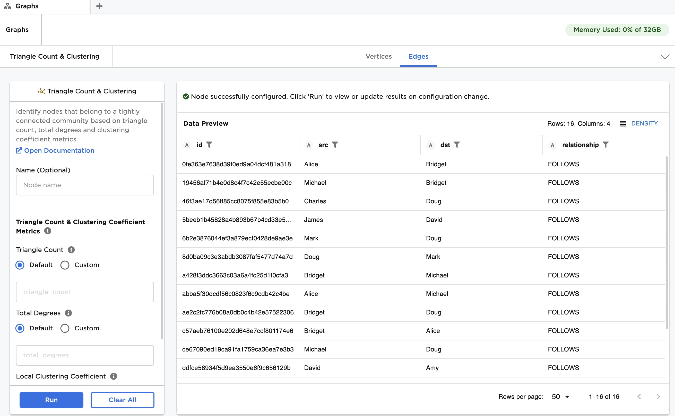
Task: Click info icon beside Metrics heading
Action: (48, 231)
